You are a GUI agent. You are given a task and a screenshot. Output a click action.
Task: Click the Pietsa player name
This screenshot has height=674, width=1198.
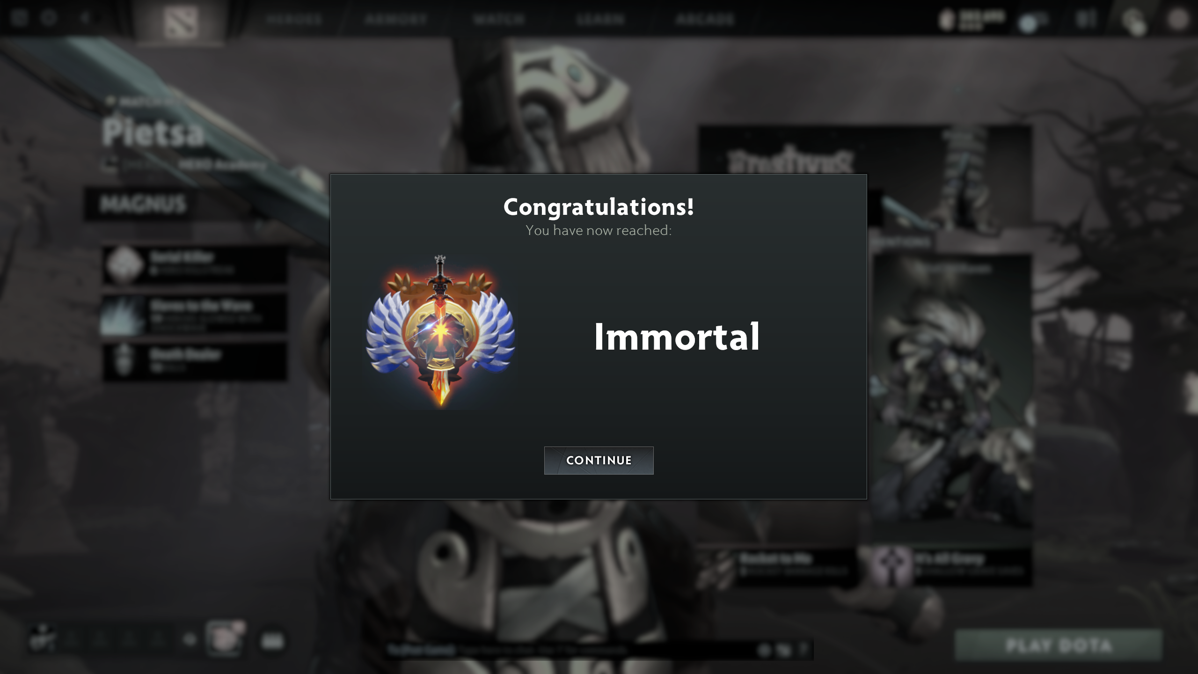click(x=153, y=132)
